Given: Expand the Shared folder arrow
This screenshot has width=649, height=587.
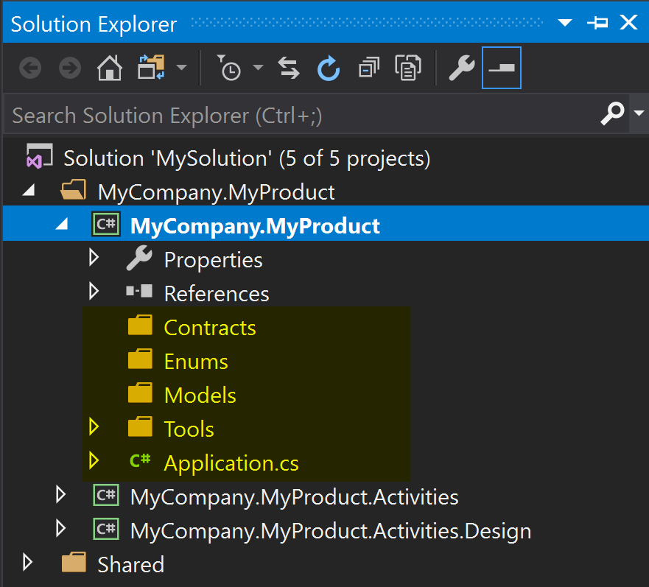Looking at the screenshot, I should pyautogui.click(x=28, y=563).
